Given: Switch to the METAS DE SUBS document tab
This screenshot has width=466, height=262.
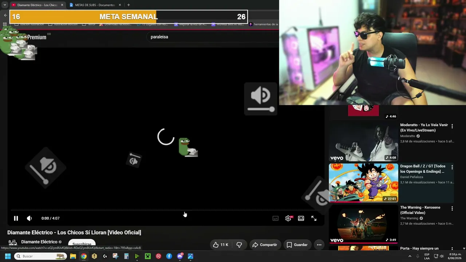Looking at the screenshot, I should (x=95, y=5).
